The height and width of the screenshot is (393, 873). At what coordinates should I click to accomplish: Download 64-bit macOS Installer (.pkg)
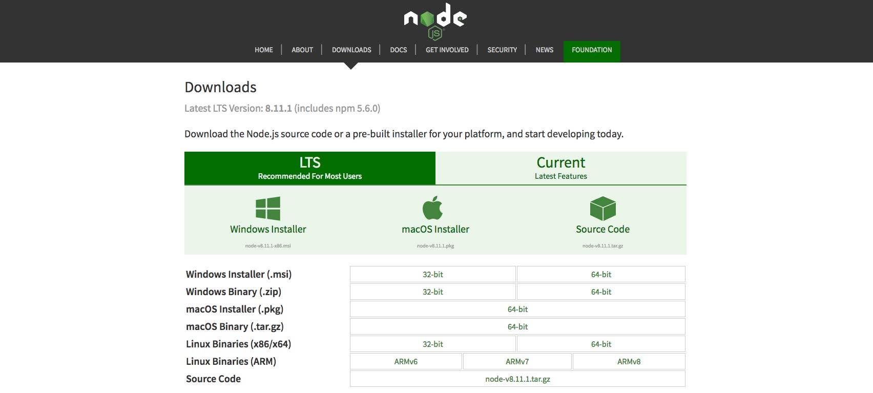[517, 309]
